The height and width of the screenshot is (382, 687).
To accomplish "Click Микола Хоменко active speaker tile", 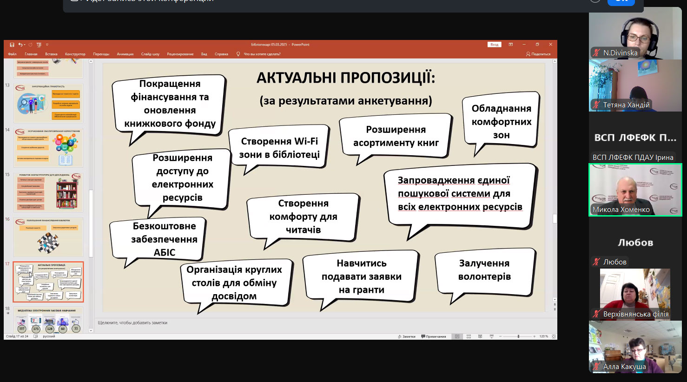I will click(635, 190).
